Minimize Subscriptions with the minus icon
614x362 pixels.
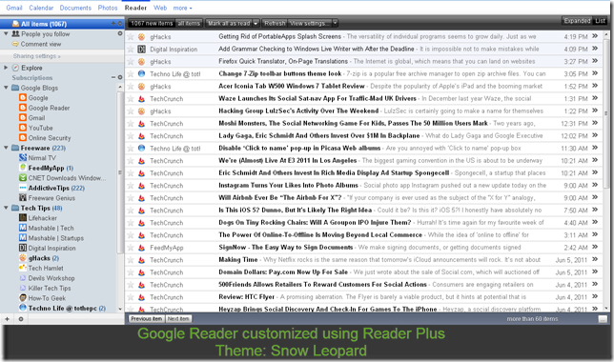pyautogui.click(x=113, y=77)
